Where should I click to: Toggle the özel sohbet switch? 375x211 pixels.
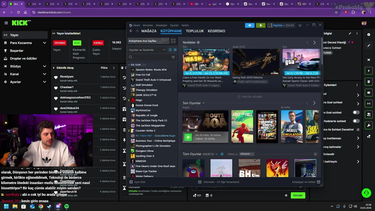tap(356, 113)
